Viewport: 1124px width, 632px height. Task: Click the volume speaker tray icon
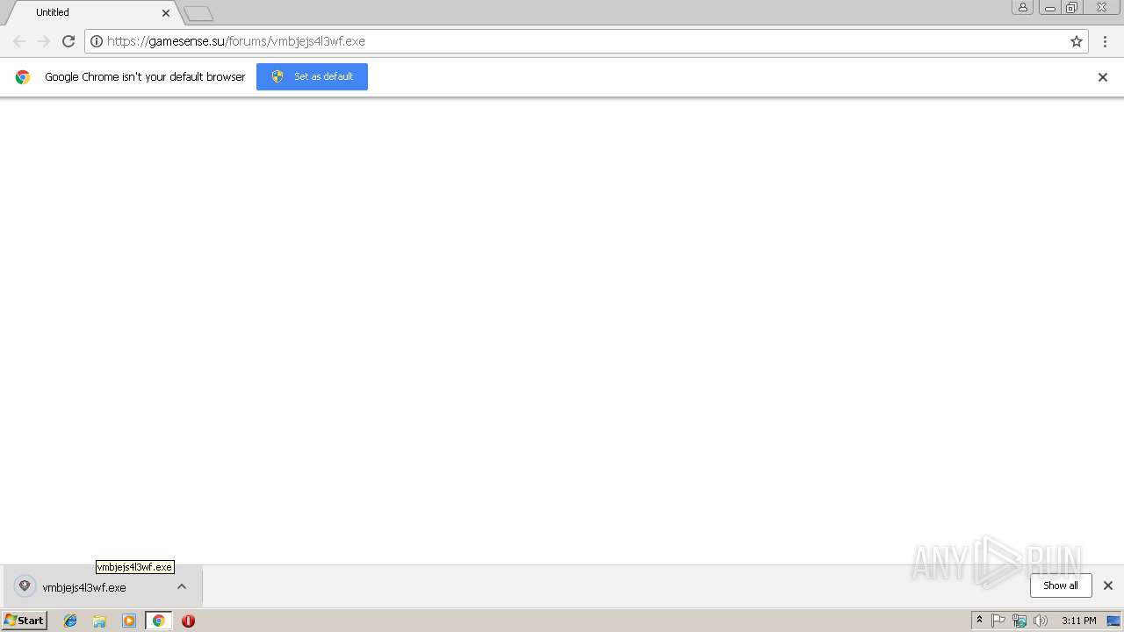coord(1041,621)
